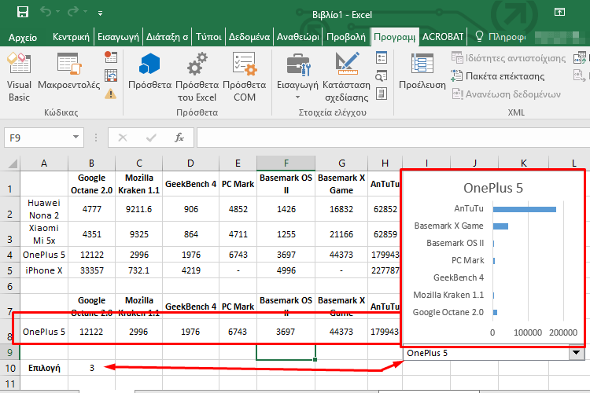The image size is (590, 393).
Task: Switch to the Κεντρική tab
Action: [71, 37]
